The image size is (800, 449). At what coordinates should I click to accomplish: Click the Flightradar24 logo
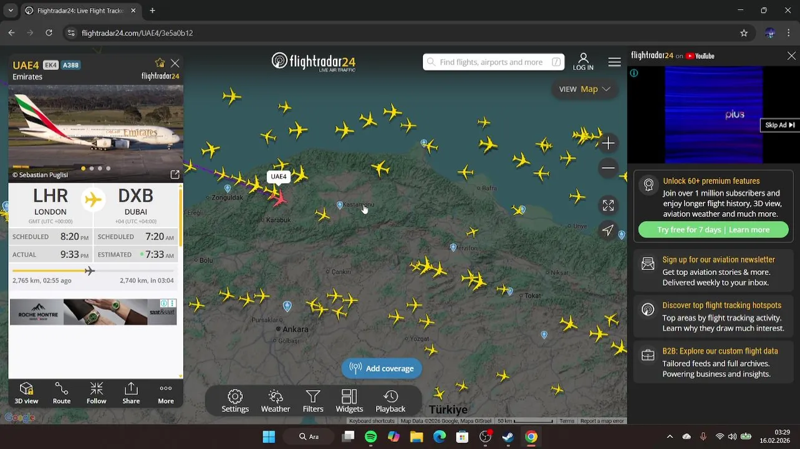click(314, 62)
